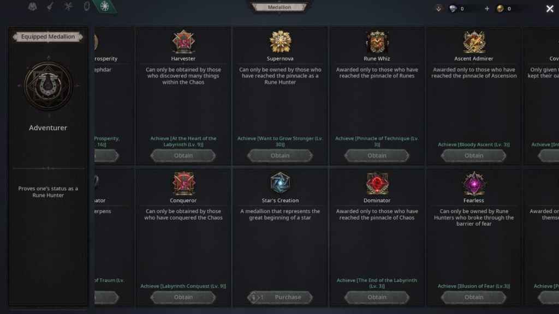Click the Dominator red medallion icon
The height and width of the screenshot is (314, 559).
coord(377,183)
